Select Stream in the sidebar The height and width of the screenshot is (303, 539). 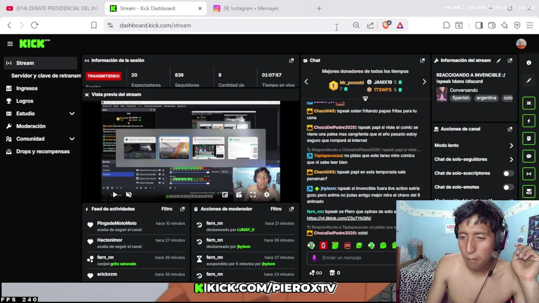point(40,63)
